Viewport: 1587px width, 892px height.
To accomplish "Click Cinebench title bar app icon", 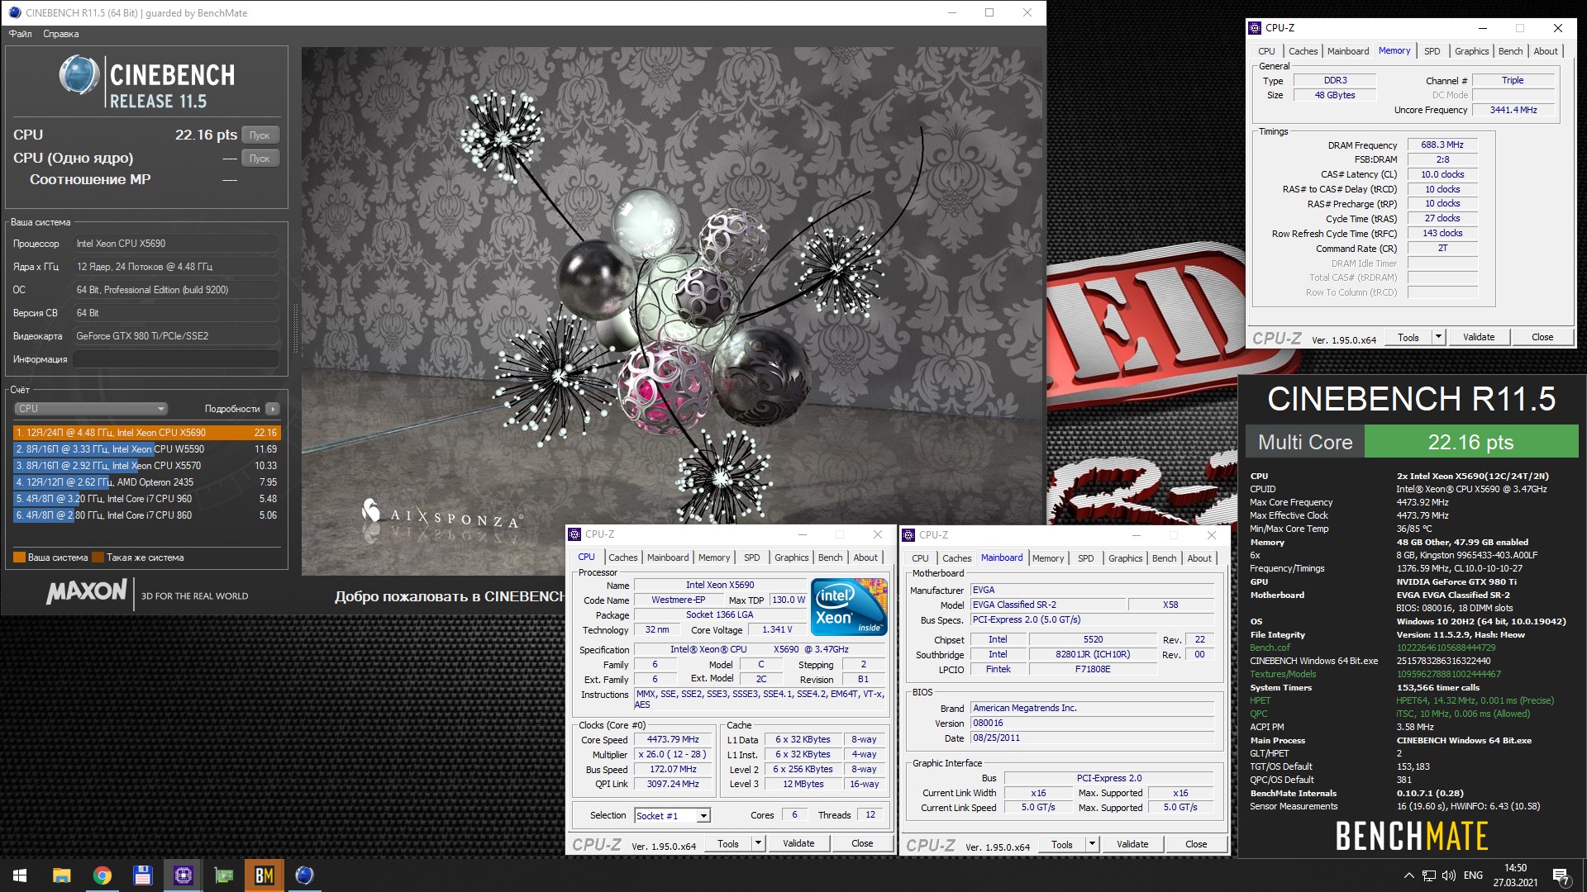I will [x=14, y=12].
